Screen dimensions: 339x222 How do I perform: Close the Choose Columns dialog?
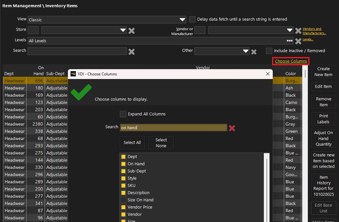(268, 74)
